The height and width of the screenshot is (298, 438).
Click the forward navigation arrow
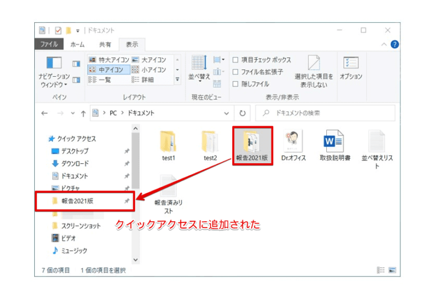click(x=60, y=113)
